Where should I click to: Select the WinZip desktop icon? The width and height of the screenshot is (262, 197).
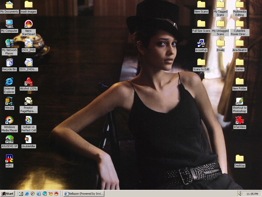pos(9,101)
